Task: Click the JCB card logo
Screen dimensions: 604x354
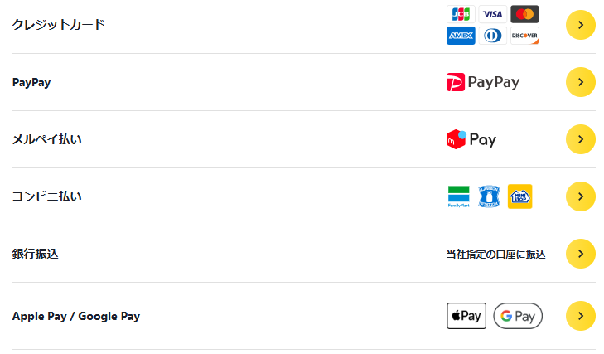Action: click(461, 14)
